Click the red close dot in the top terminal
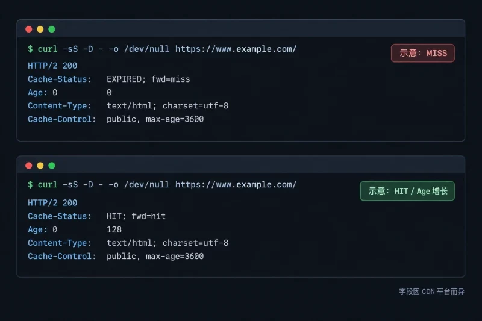 click(x=28, y=29)
